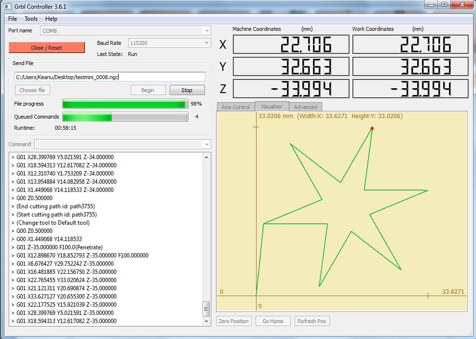The width and height of the screenshot is (476, 339).
Task: Click the log scrollbar up arrow
Action: 206,157
